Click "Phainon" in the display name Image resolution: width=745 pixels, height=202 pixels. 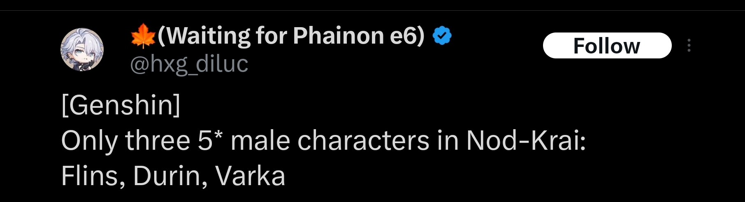coord(338,36)
